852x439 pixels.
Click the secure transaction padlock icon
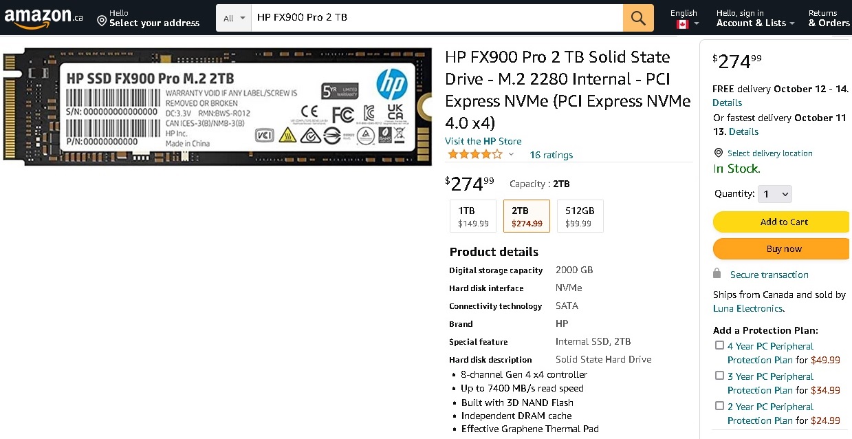pos(717,274)
